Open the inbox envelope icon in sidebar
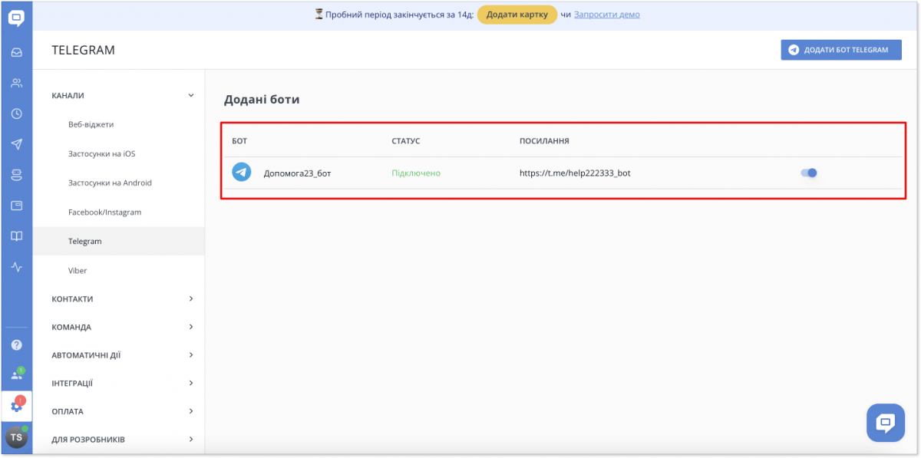 coord(16,51)
